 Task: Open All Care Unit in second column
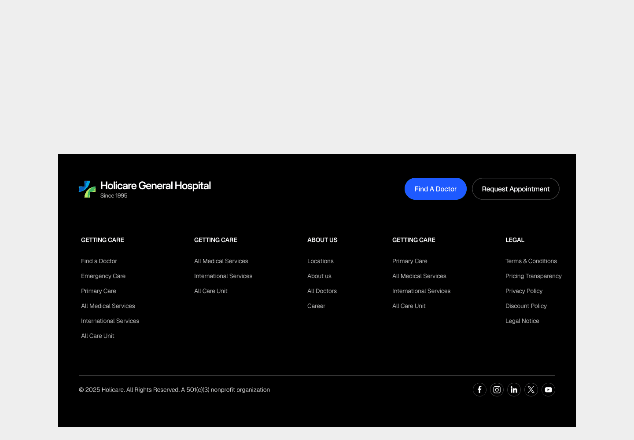(211, 291)
